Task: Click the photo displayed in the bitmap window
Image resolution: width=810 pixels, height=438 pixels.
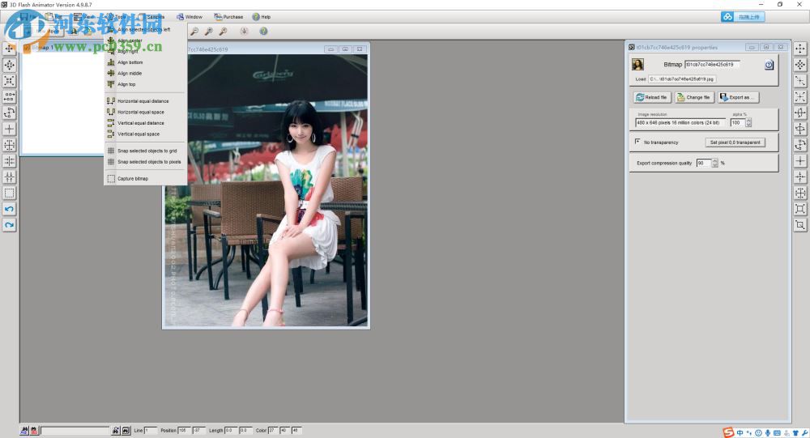Action: tap(266, 190)
